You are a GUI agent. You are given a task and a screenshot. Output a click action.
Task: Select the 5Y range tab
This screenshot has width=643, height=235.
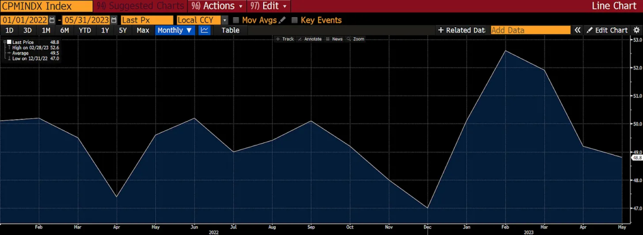[123, 30]
